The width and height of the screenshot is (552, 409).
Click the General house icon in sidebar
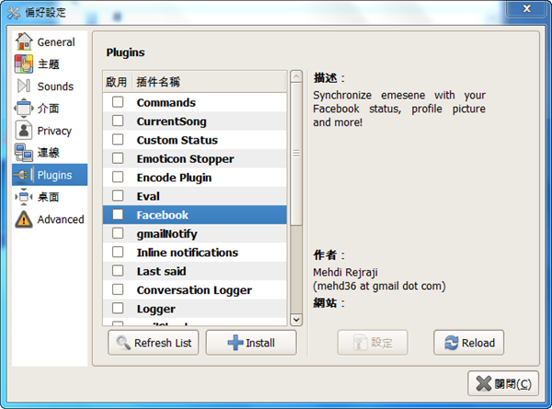coord(24,41)
